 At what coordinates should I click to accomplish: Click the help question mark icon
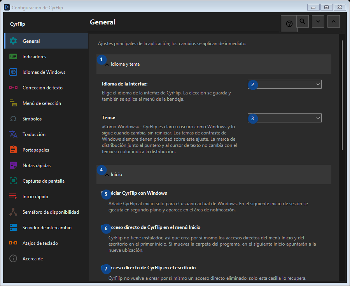click(x=289, y=24)
